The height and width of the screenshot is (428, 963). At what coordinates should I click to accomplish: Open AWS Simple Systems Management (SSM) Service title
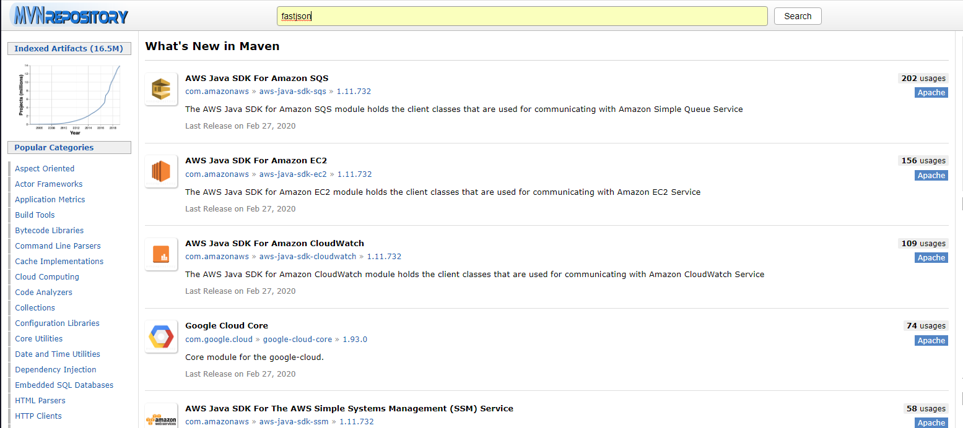coord(349,408)
